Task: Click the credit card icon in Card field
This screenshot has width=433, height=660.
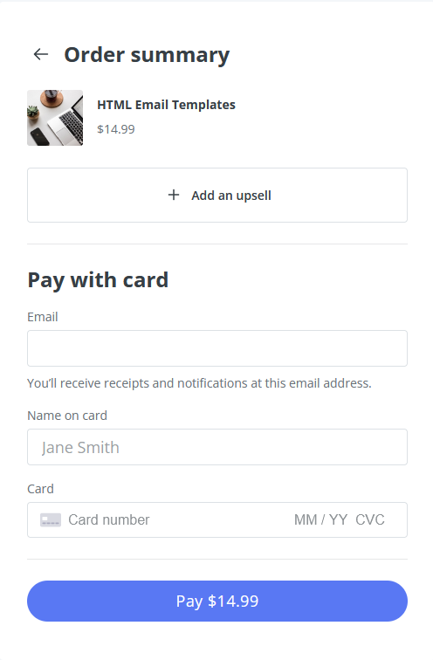Action: [x=51, y=519]
